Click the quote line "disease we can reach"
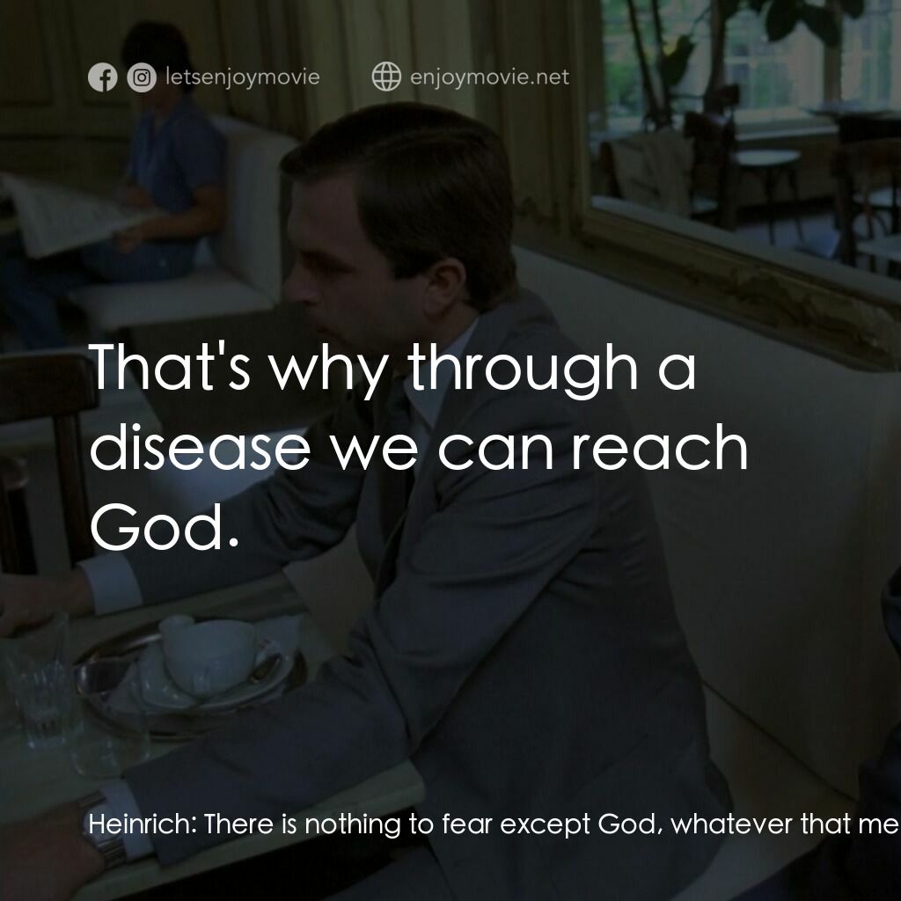901x901 pixels. pyautogui.click(x=420, y=449)
